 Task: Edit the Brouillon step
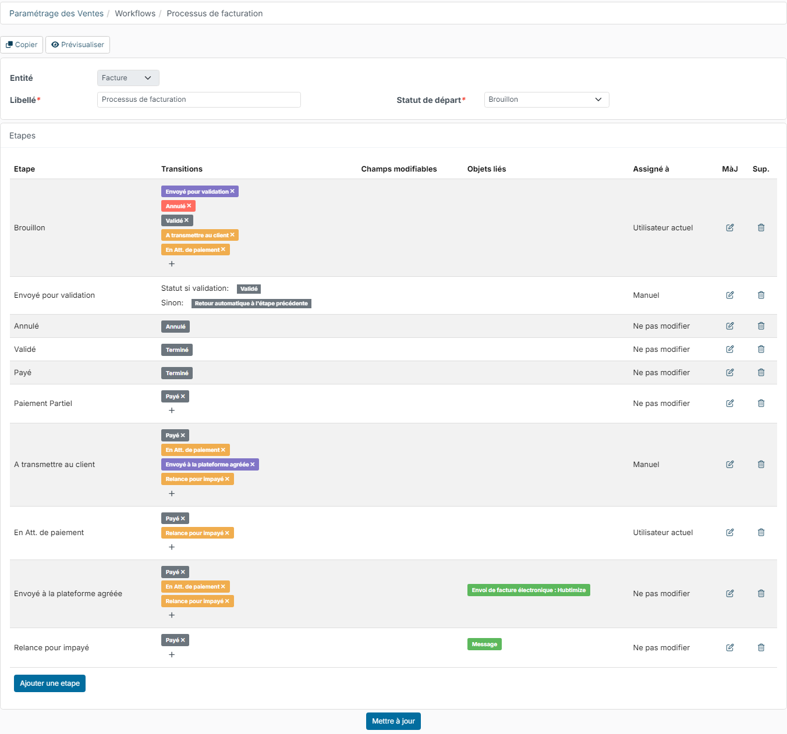(729, 228)
